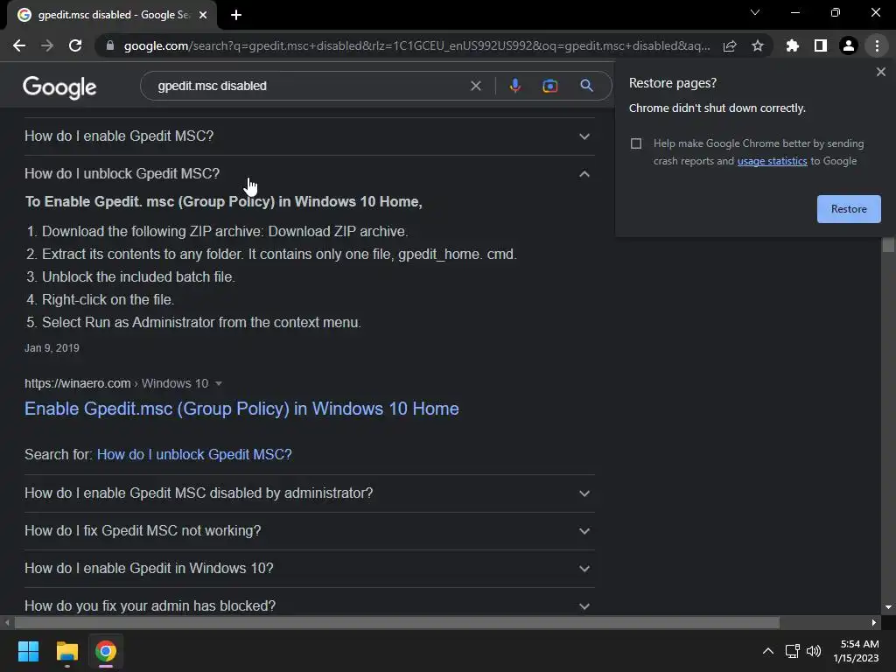Click step 1 Download the following ZIP archive
The height and width of the screenshot is (672, 896).
[x=225, y=231]
